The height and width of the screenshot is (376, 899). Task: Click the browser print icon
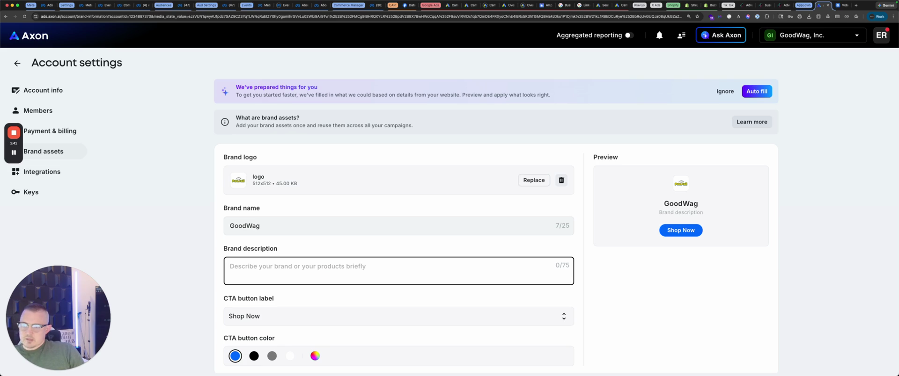tap(799, 16)
